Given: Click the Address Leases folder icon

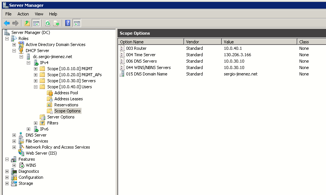Looking at the screenshot, I should click(50, 99).
